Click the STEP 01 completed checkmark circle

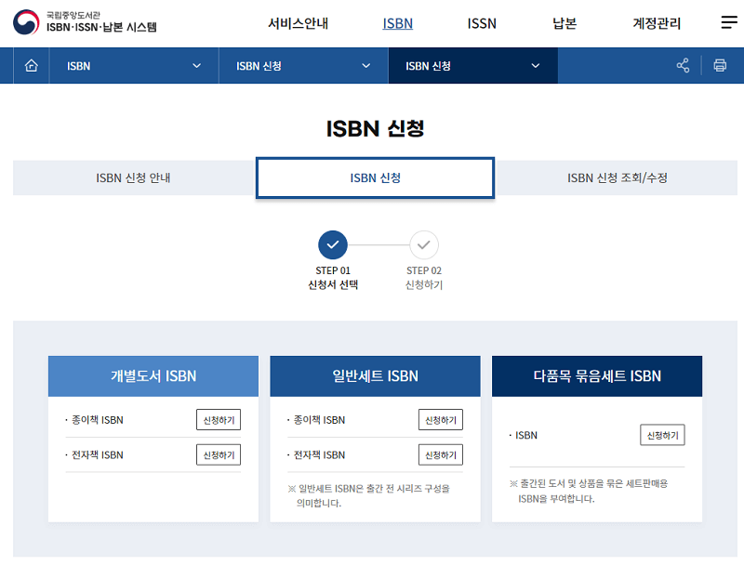[332, 245]
